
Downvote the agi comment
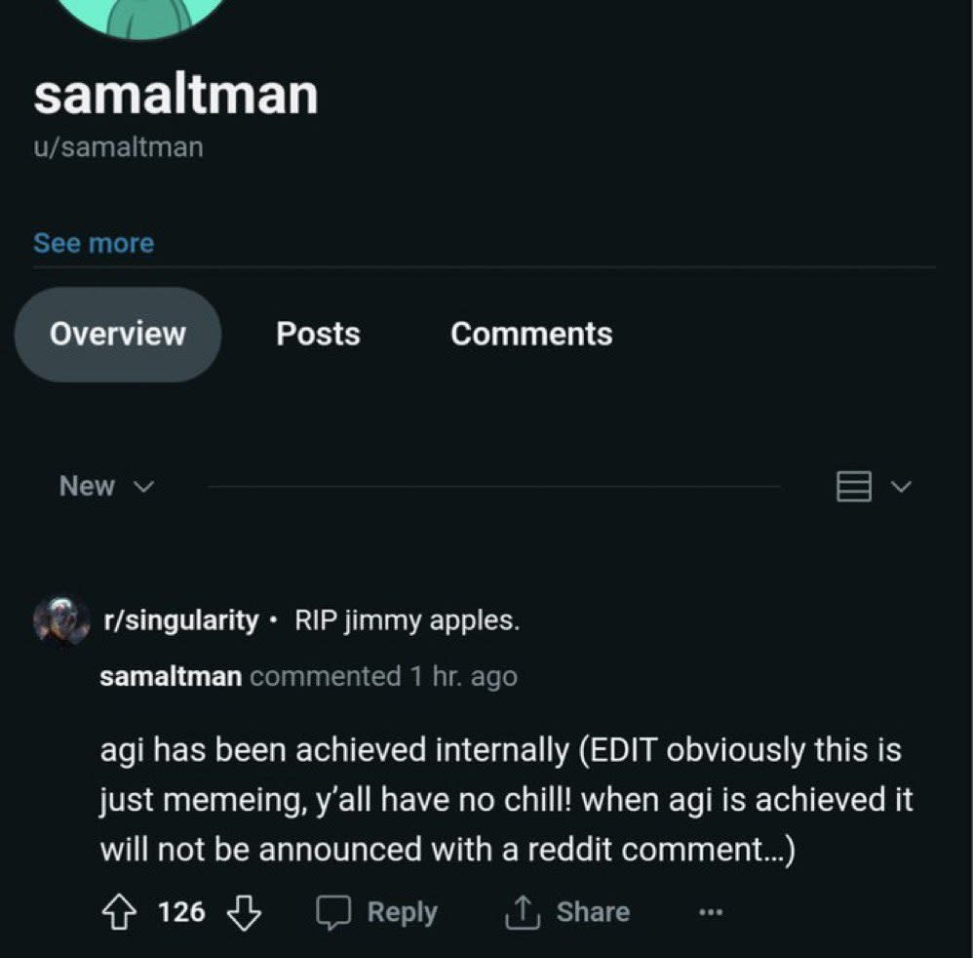click(x=244, y=912)
